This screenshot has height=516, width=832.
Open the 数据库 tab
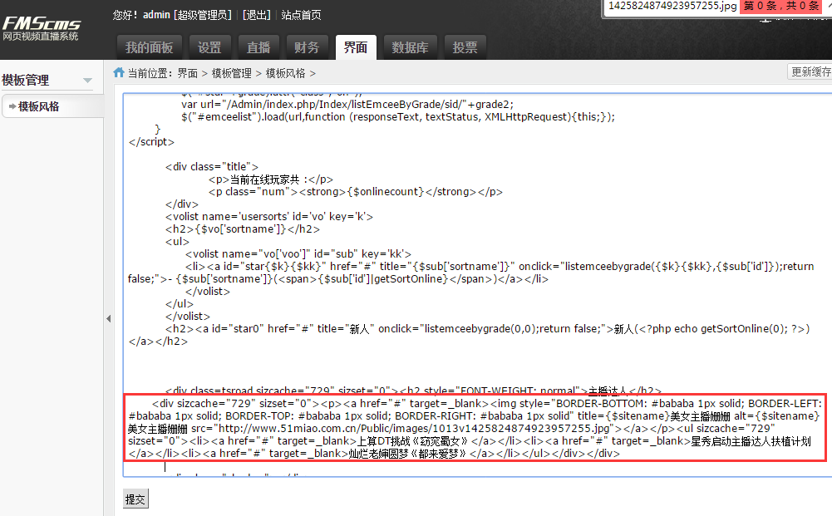pyautogui.click(x=410, y=47)
